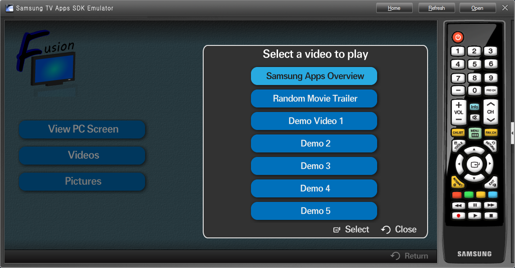Click the play key on remote
The image size is (515, 268).
click(474, 215)
